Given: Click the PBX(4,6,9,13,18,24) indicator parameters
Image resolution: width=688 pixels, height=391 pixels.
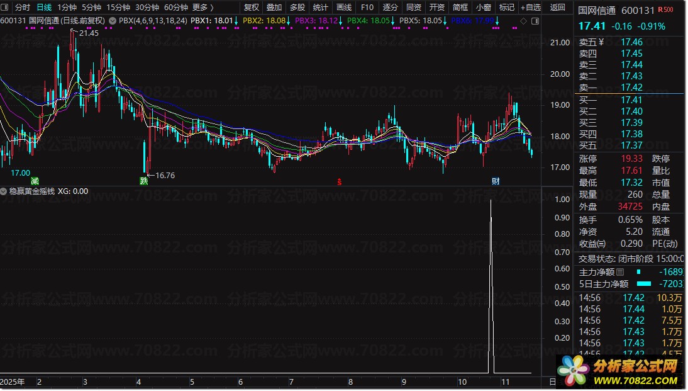Looking at the screenshot, I should (153, 21).
